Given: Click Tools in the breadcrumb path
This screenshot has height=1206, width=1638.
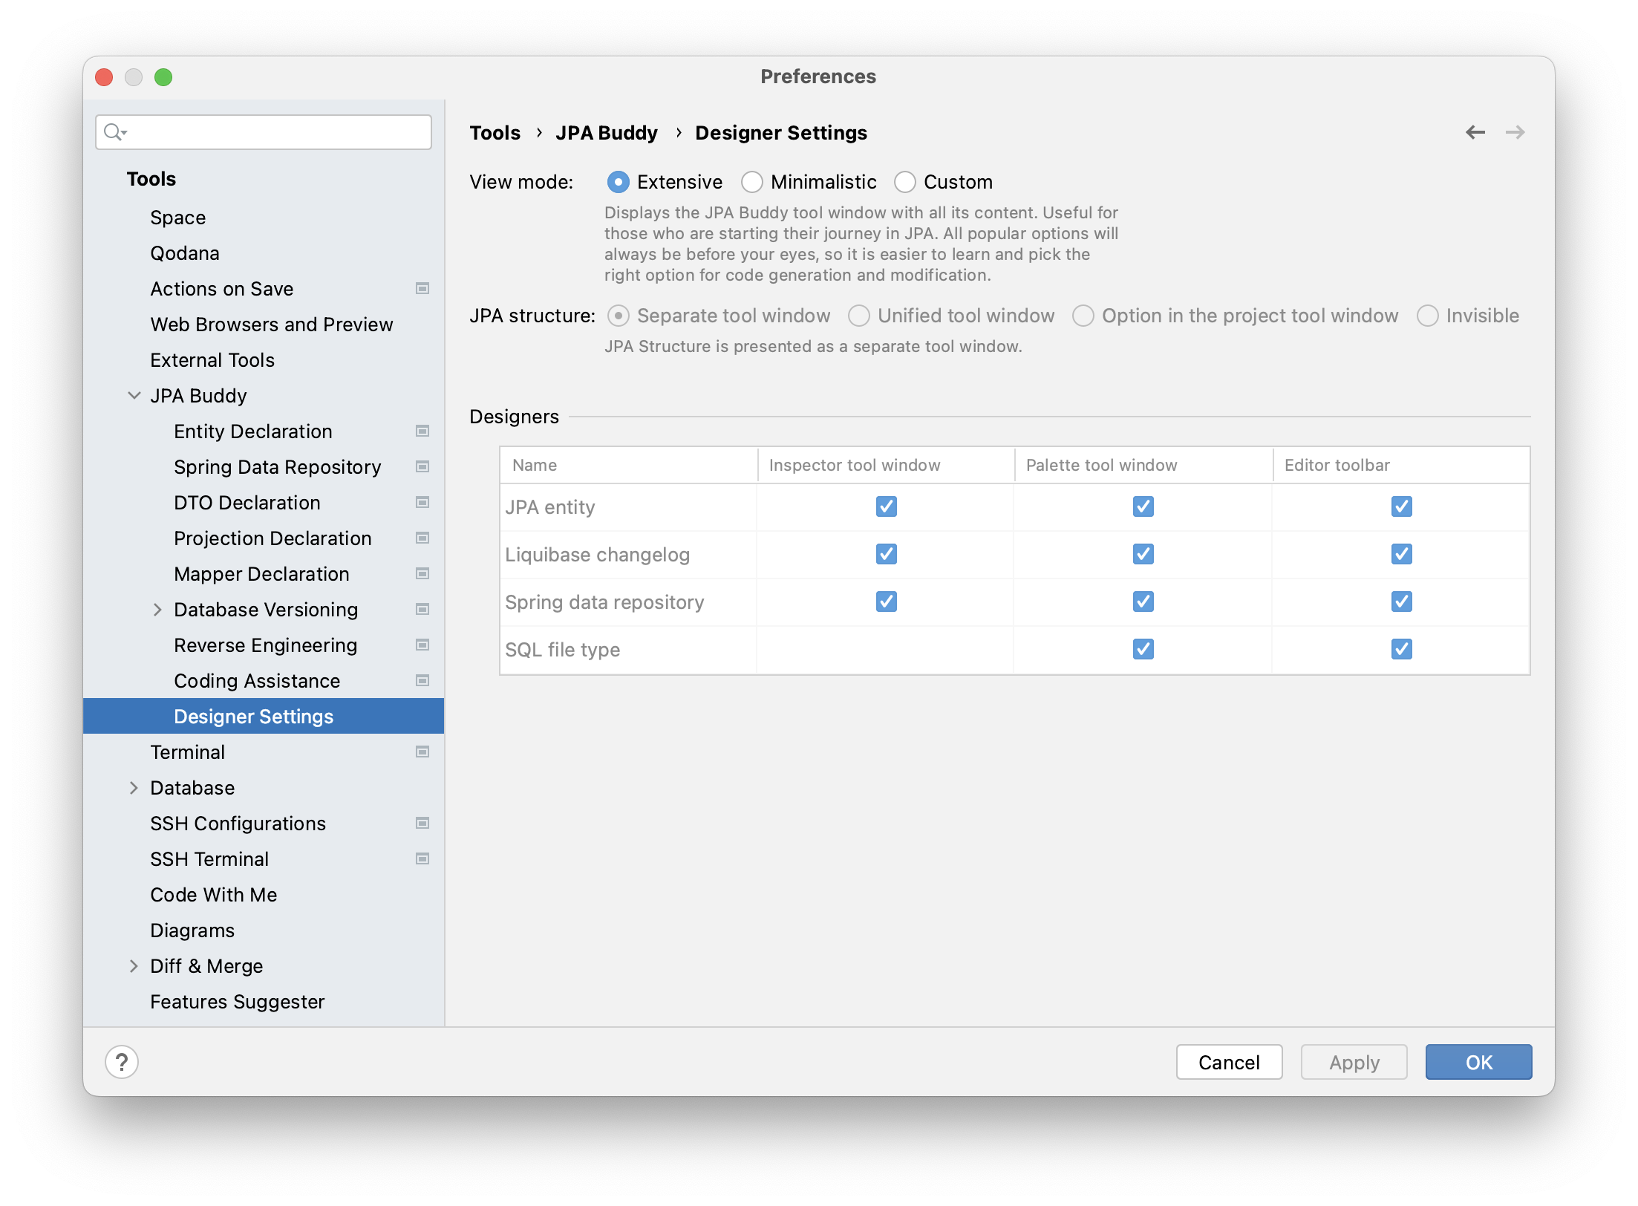Looking at the screenshot, I should 495,132.
